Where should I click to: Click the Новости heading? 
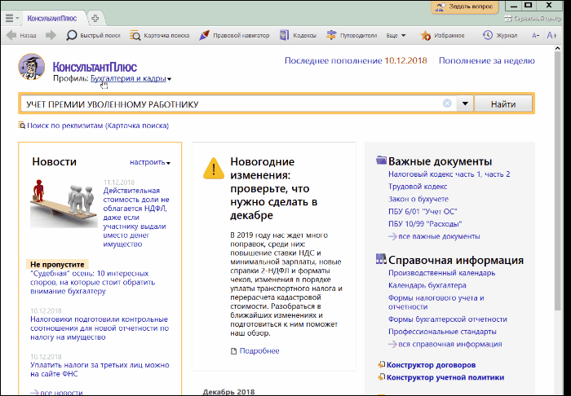point(55,161)
